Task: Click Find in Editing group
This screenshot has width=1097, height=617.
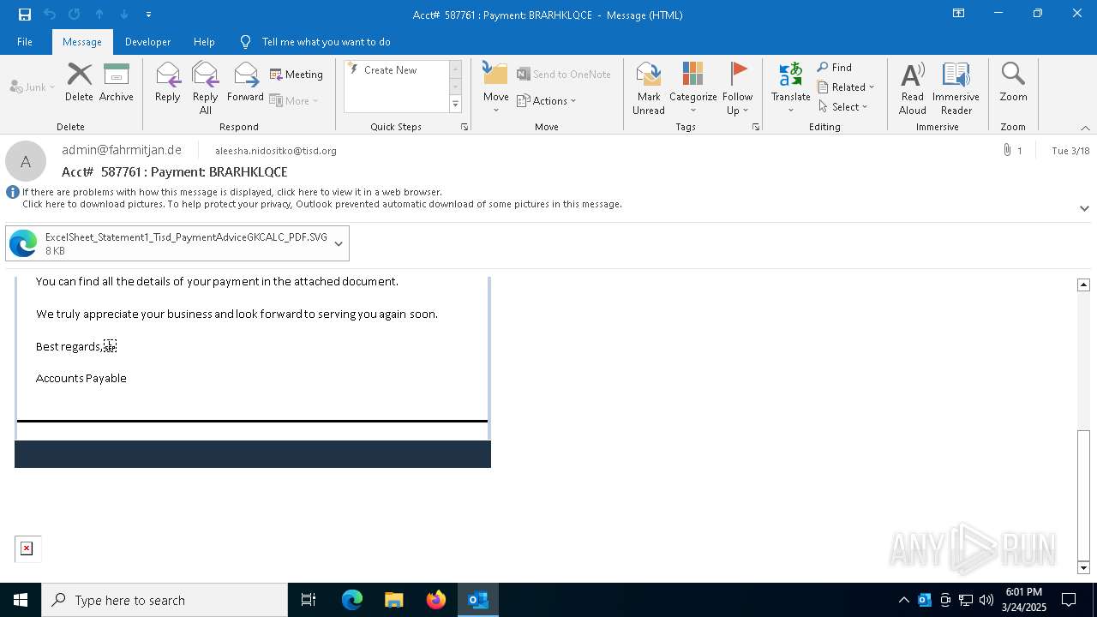Action: [835, 68]
